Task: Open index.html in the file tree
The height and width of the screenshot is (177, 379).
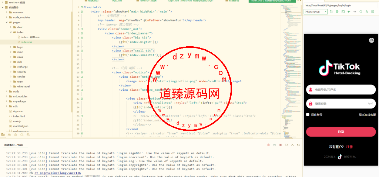Action: (19, 116)
